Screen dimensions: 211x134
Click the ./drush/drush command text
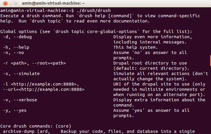tap(94, 11)
